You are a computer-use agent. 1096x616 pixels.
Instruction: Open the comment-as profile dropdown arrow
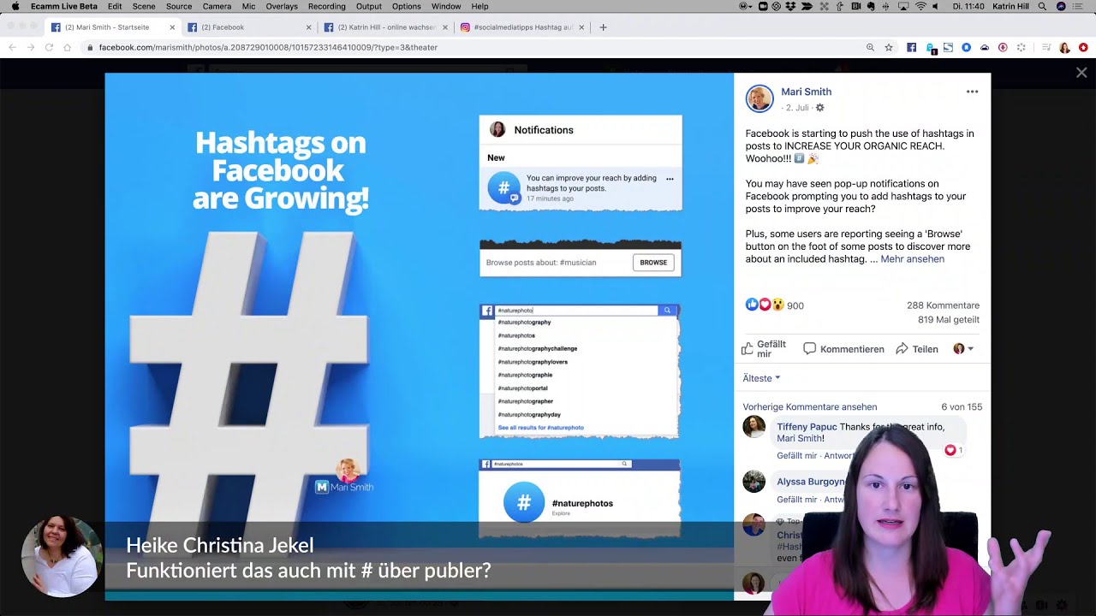pos(970,349)
